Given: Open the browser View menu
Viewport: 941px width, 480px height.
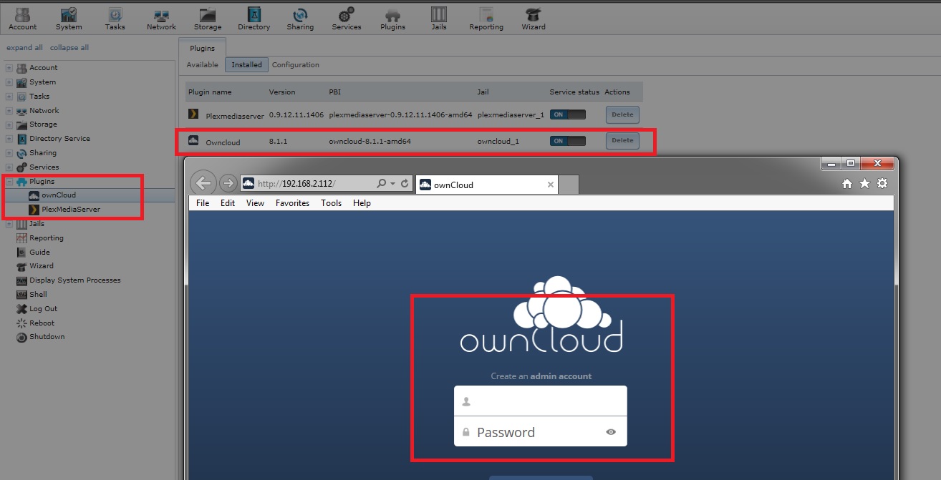Looking at the screenshot, I should [x=255, y=203].
